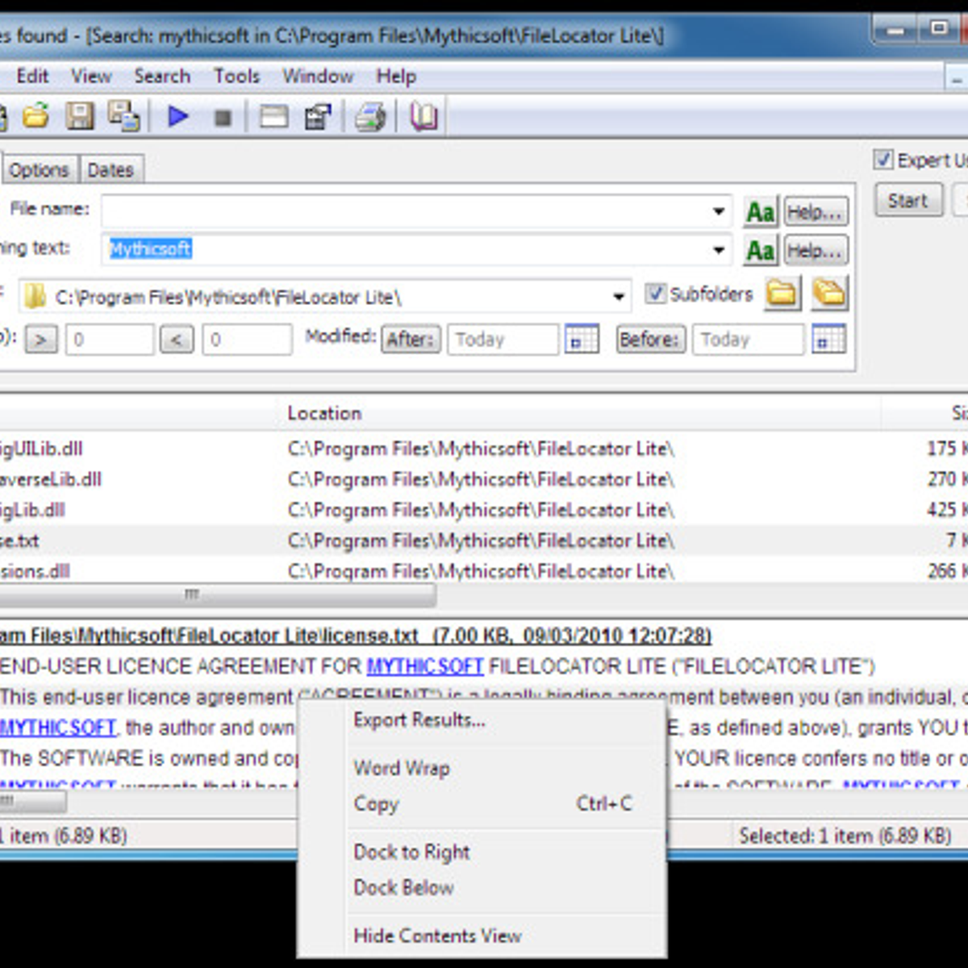
Task: Toggle case sensitivity Aa icon for containing text
Action: pyautogui.click(x=759, y=250)
